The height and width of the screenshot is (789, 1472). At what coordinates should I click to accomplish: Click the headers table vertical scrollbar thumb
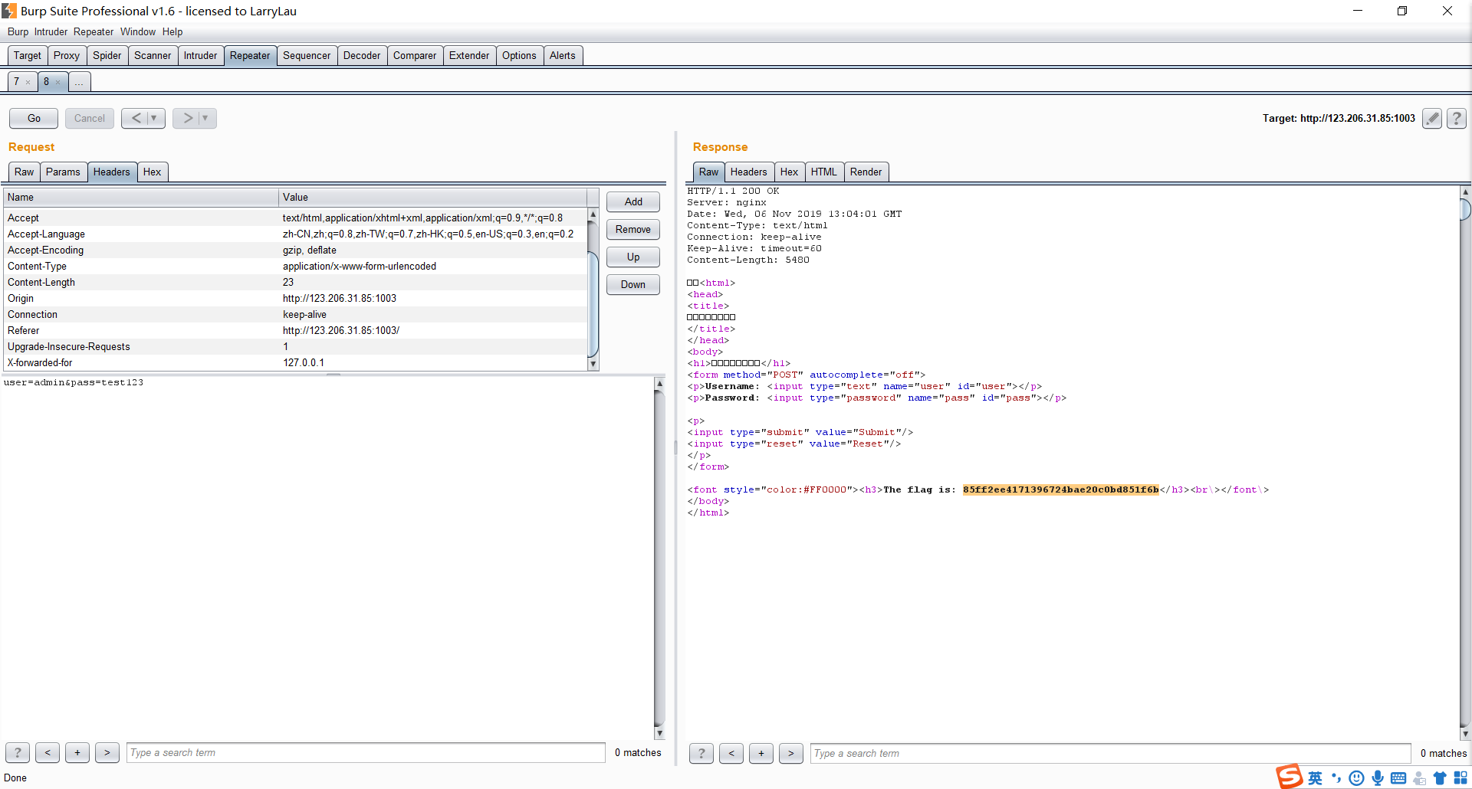(593, 304)
